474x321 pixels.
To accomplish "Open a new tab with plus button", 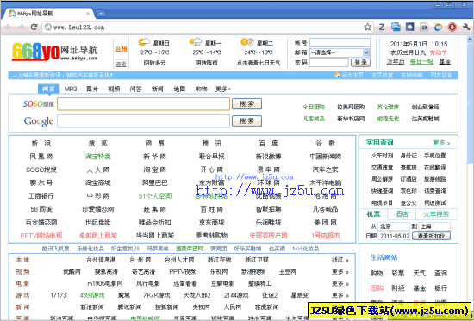I will pos(101,14).
